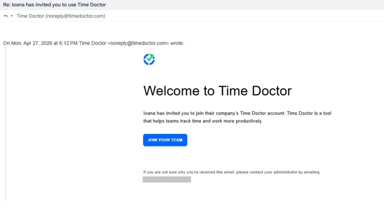
Task: Click the subject line 'Re: Ioana has invited you'
Action: click(x=54, y=4)
